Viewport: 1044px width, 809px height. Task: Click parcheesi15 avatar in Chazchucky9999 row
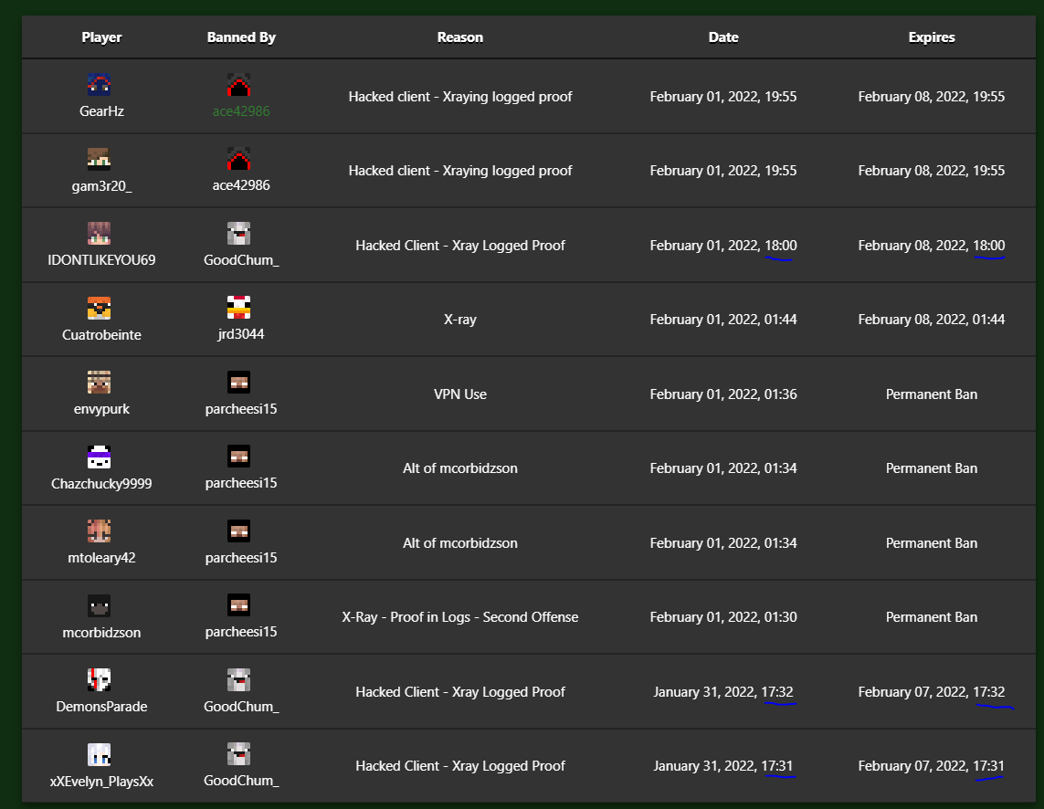point(239,457)
